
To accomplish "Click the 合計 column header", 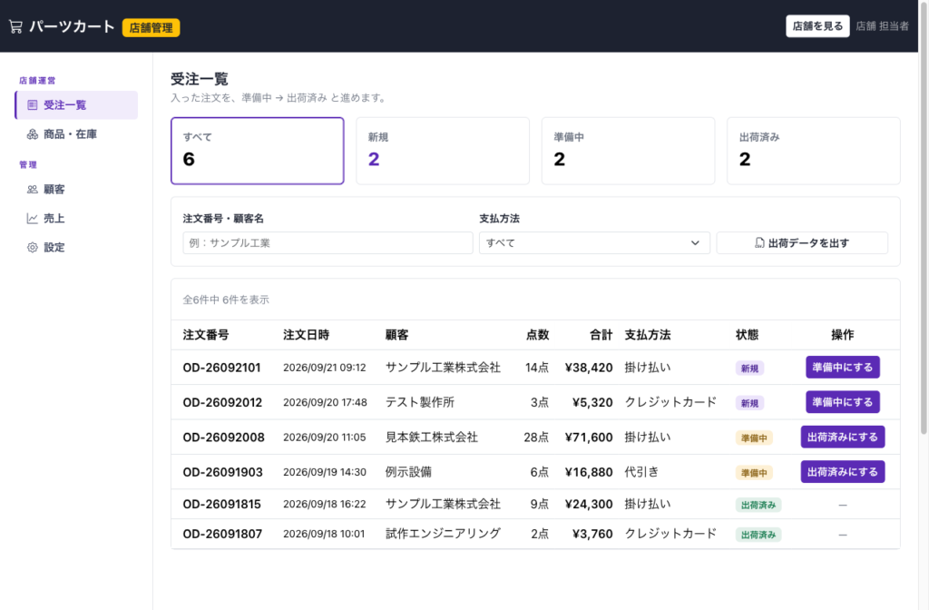I will [601, 335].
